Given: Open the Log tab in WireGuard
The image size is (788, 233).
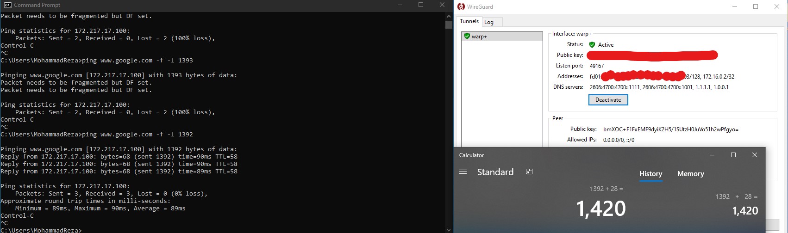Looking at the screenshot, I should click(489, 22).
